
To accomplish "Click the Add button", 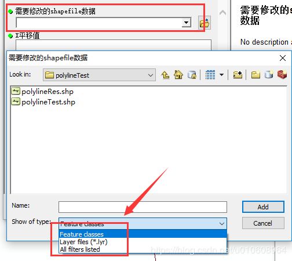I will pos(263,207).
